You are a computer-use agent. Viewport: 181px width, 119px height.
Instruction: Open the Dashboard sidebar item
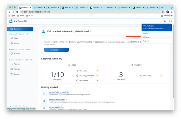[x=20, y=29]
